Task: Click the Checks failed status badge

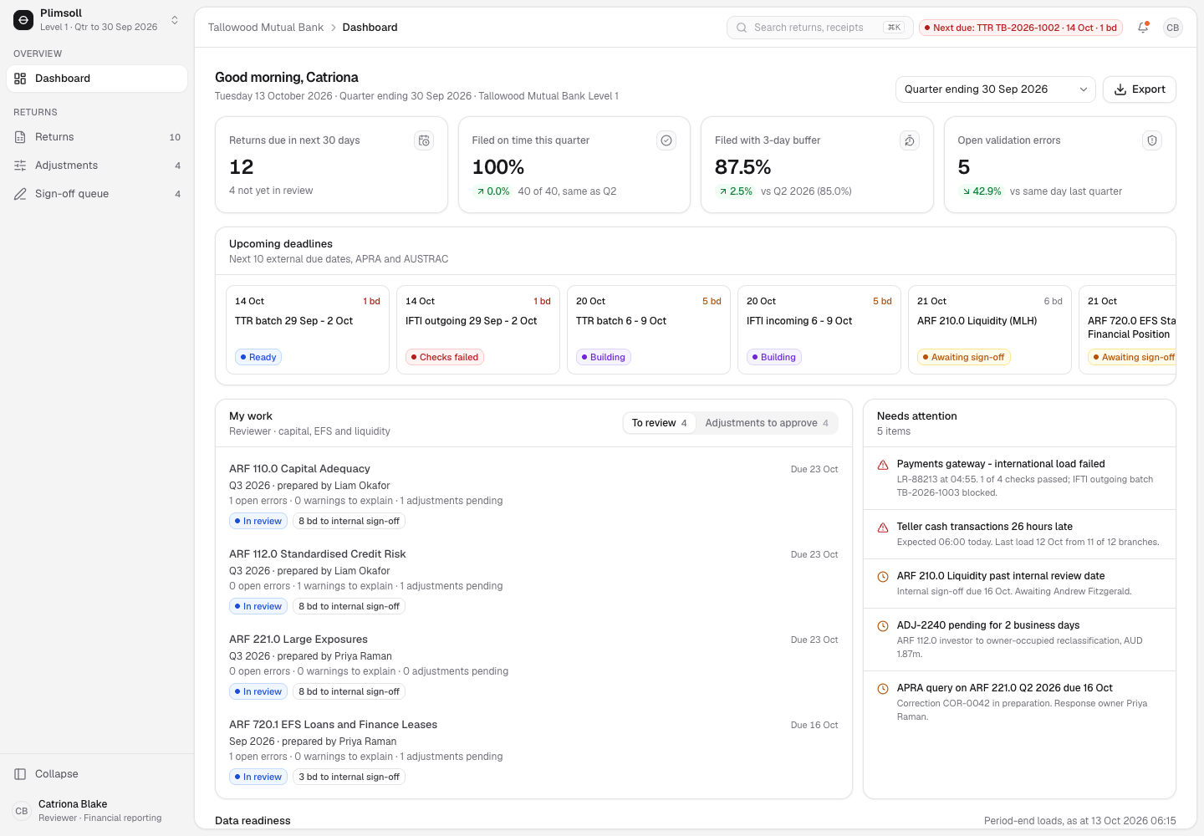Action: 445,357
